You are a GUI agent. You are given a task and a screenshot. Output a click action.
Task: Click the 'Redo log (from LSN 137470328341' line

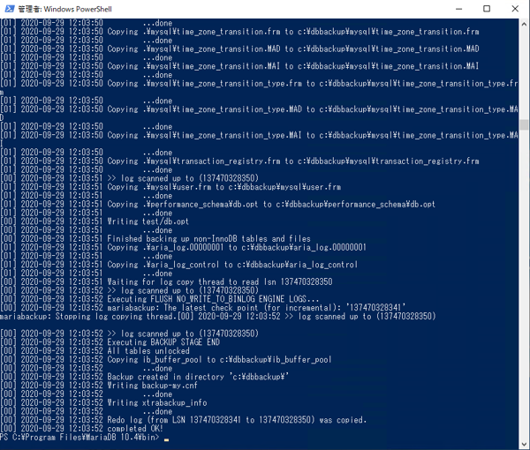pyautogui.click(x=183, y=420)
